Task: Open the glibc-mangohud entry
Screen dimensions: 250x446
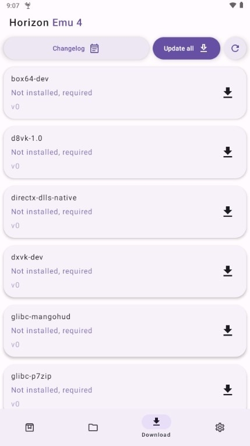Action: (125, 330)
